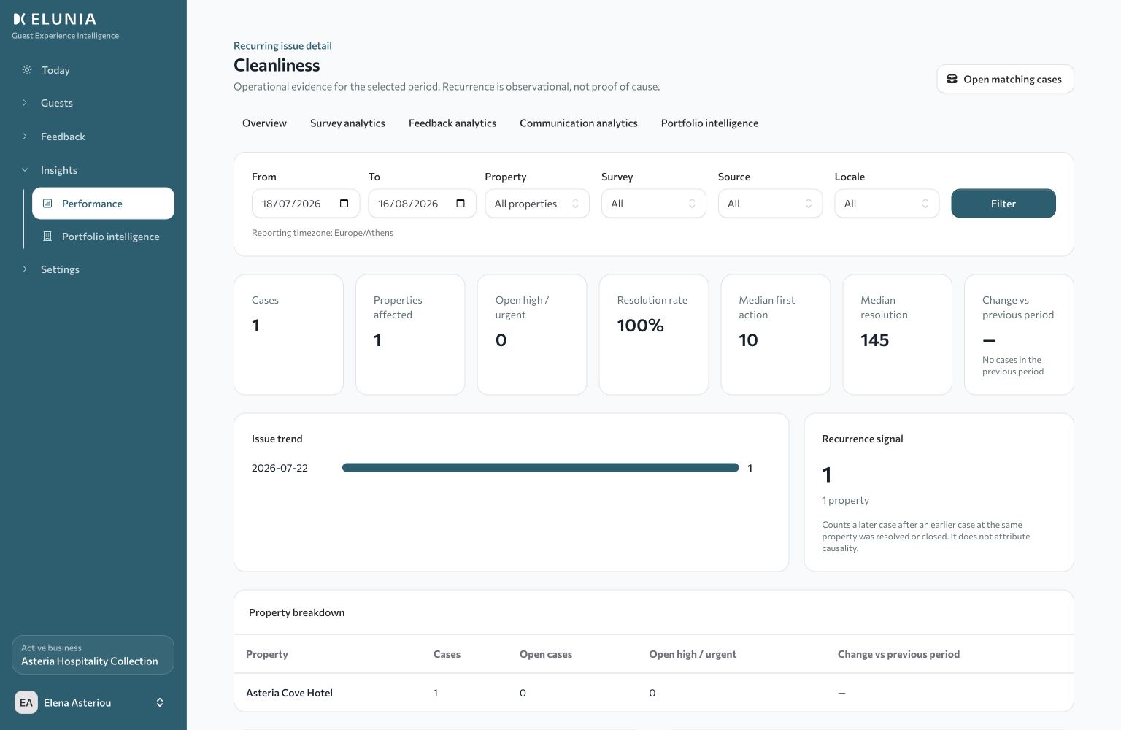Click the EA user avatar
The image size is (1121, 730).
point(26,702)
